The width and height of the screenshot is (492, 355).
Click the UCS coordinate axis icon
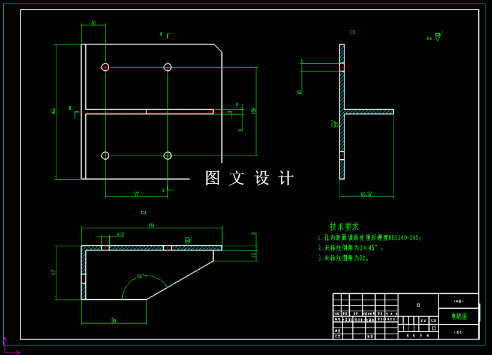[11, 346]
